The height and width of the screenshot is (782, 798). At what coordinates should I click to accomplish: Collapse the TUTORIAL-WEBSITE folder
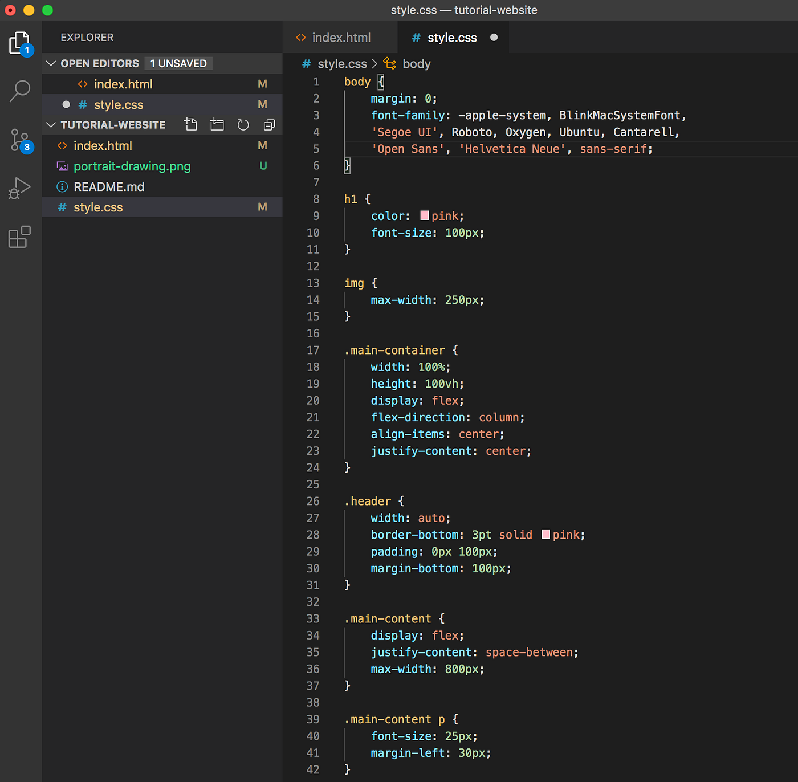(x=51, y=124)
